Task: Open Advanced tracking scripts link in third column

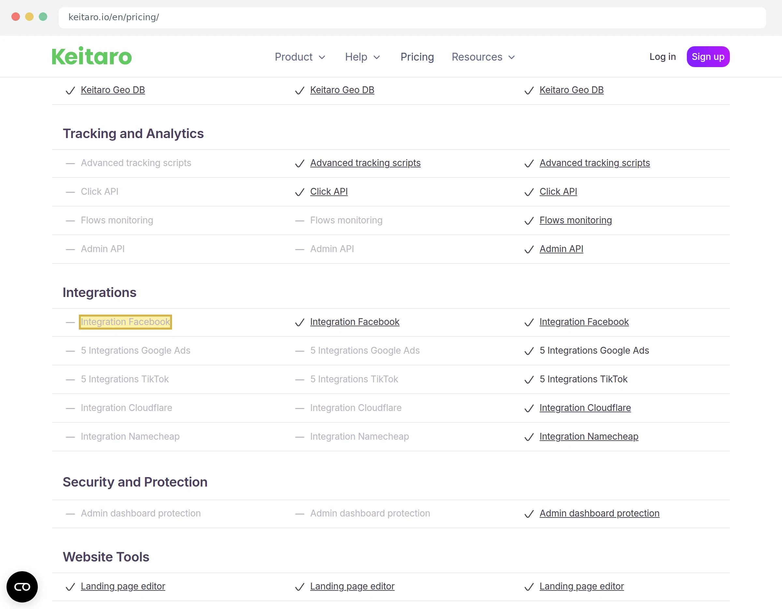Action: tap(594, 163)
